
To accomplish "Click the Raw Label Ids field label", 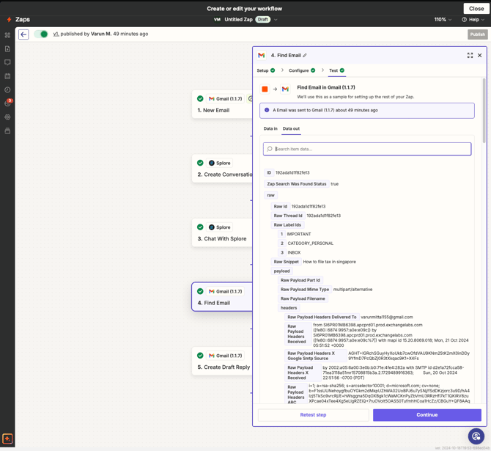I will (287, 225).
